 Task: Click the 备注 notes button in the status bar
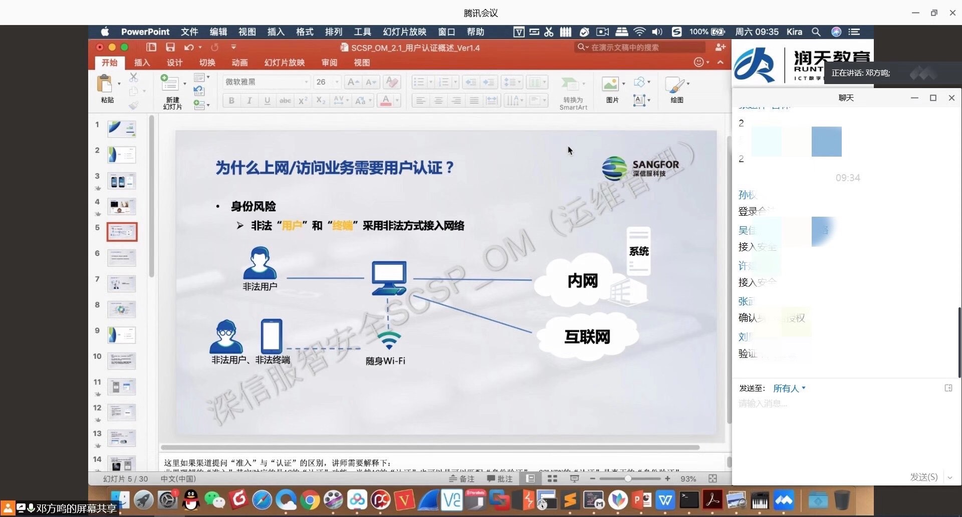[x=461, y=479]
